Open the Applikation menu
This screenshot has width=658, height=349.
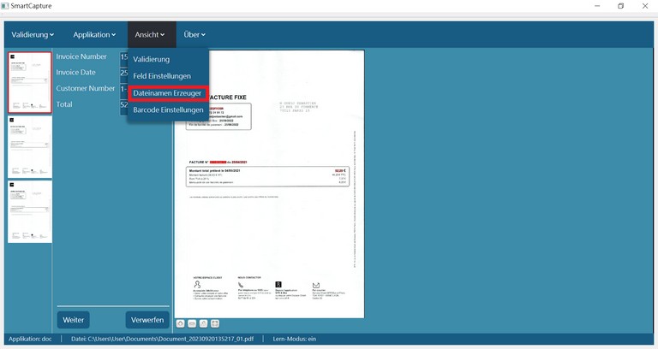94,35
